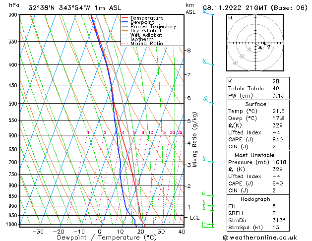Click the 'LCL' level marker label
The width and height of the screenshot is (312, 241).
coord(194,218)
